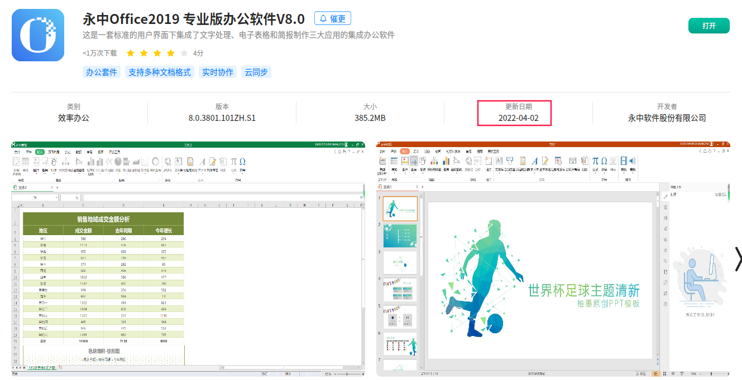Screen dimensions: 742x380
Task: Click the <1万次下载 download count
Action: coord(100,53)
